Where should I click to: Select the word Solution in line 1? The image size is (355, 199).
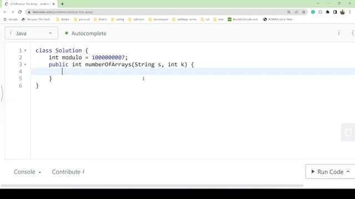click(69, 50)
